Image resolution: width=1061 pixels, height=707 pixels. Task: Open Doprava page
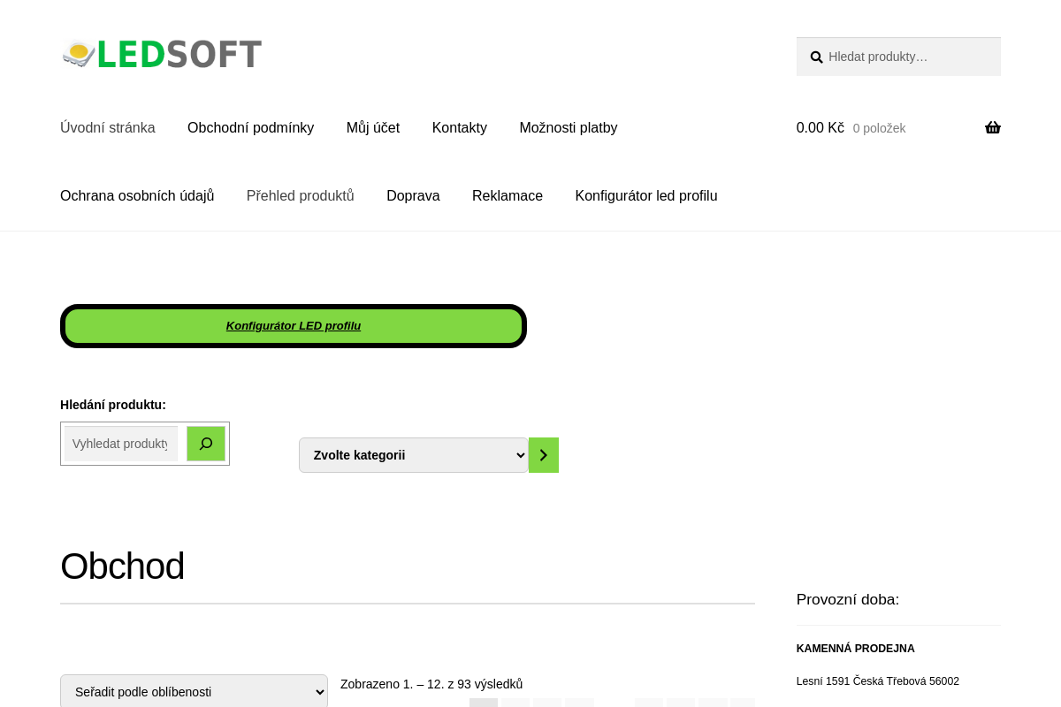tap(413, 195)
